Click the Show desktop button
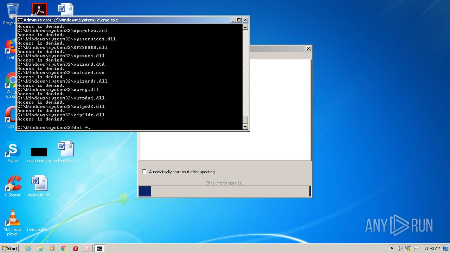The width and height of the screenshot is (450, 253). click(446, 248)
